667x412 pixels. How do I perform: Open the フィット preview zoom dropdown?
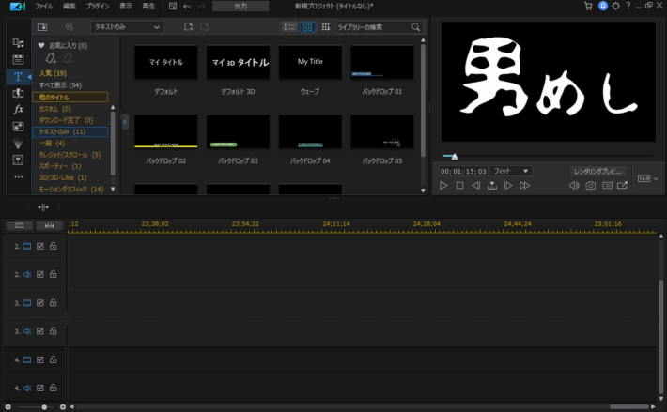pyautogui.click(x=512, y=172)
